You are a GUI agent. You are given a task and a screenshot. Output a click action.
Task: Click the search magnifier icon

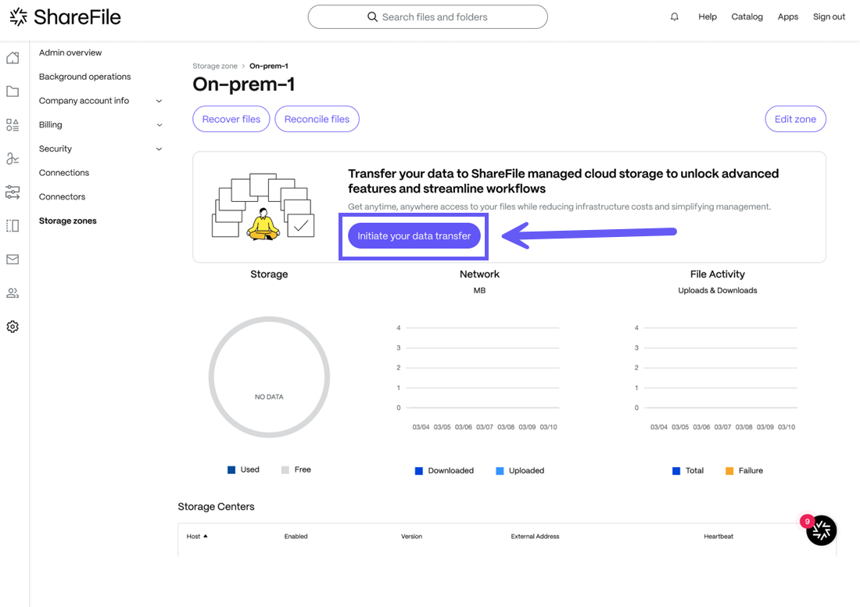coord(372,17)
